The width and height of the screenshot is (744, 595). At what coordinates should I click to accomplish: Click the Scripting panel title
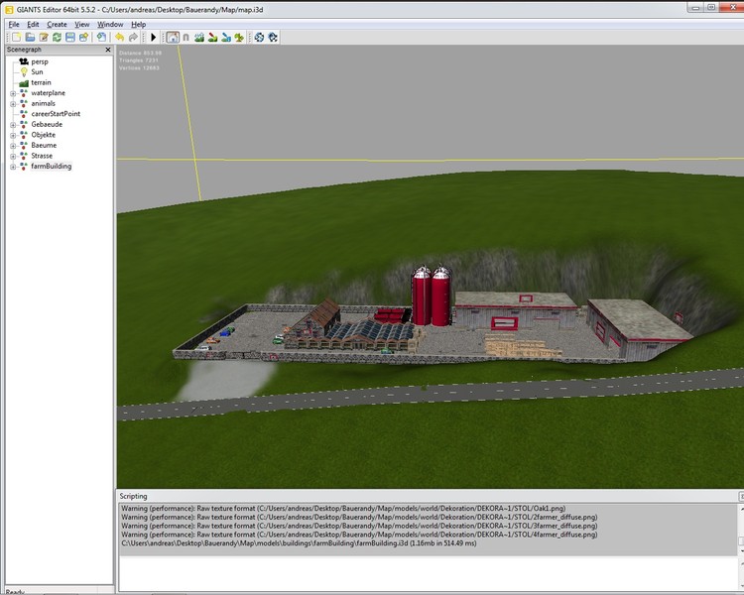click(x=133, y=496)
